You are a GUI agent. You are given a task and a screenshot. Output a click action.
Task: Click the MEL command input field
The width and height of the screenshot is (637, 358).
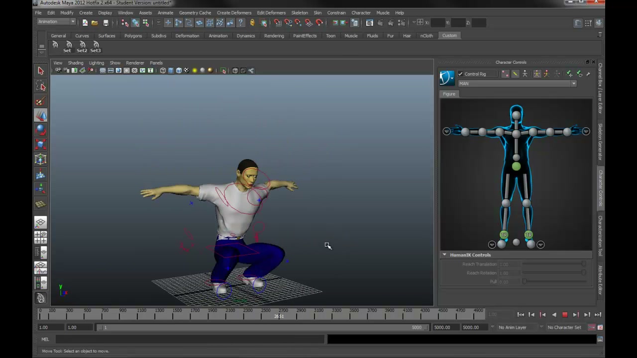(190, 339)
